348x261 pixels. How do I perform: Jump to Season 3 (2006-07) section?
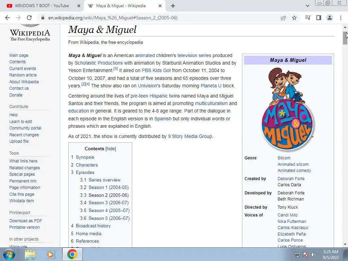[x=108, y=203]
